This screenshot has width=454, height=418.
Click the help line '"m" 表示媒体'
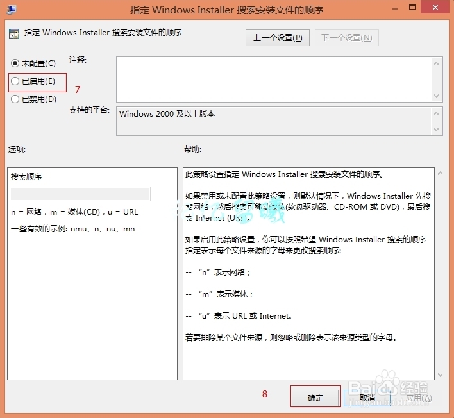point(219,294)
